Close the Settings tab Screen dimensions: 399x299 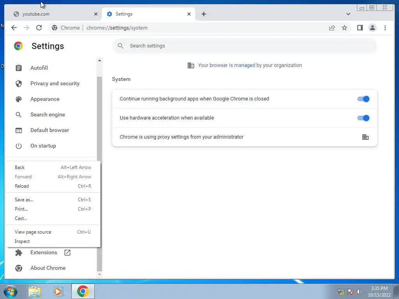click(x=189, y=14)
